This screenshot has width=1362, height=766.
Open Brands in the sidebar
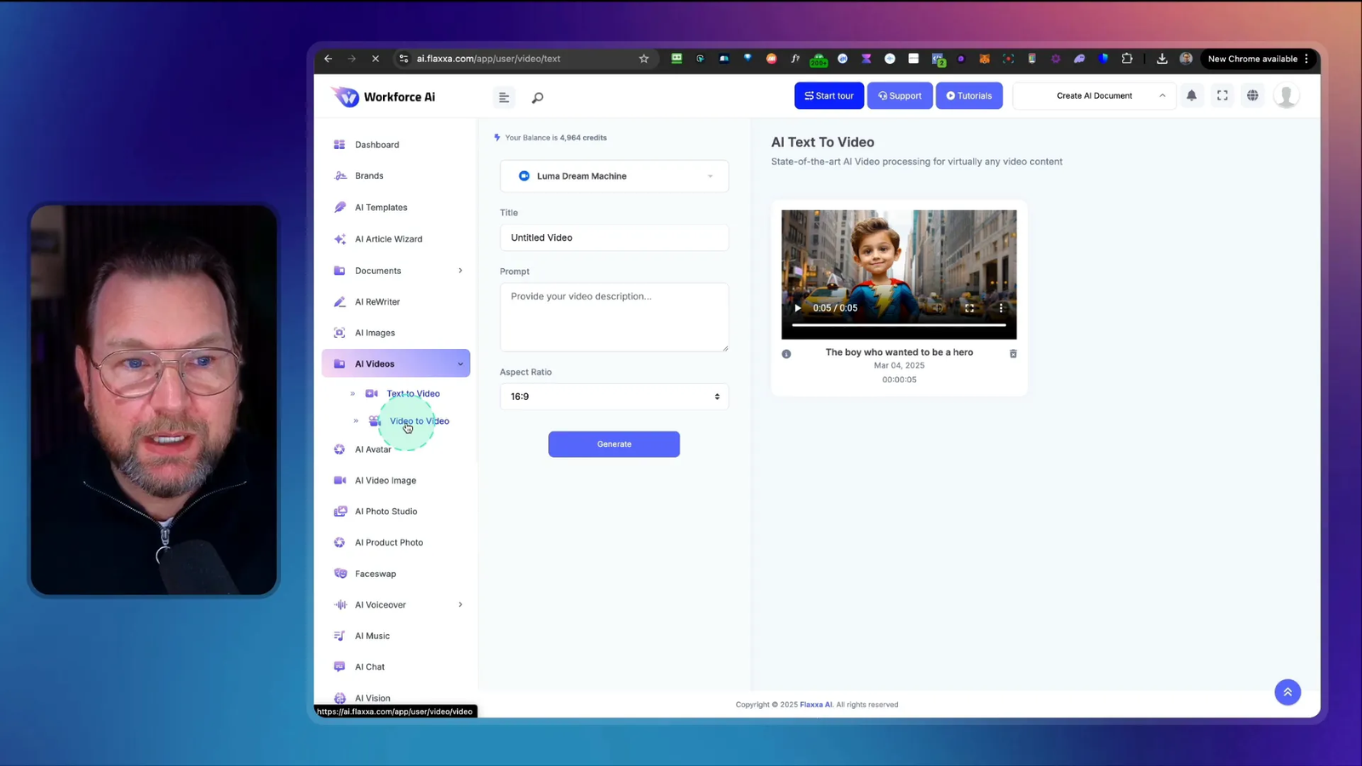369,175
